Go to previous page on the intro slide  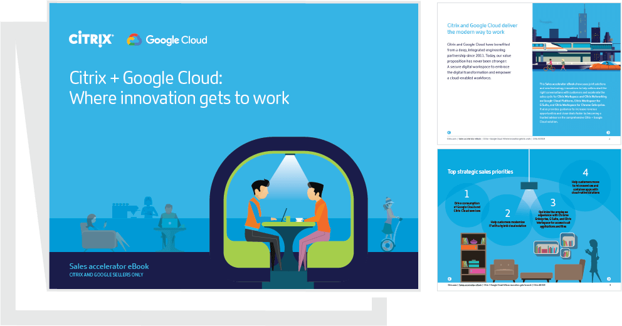tap(449, 132)
